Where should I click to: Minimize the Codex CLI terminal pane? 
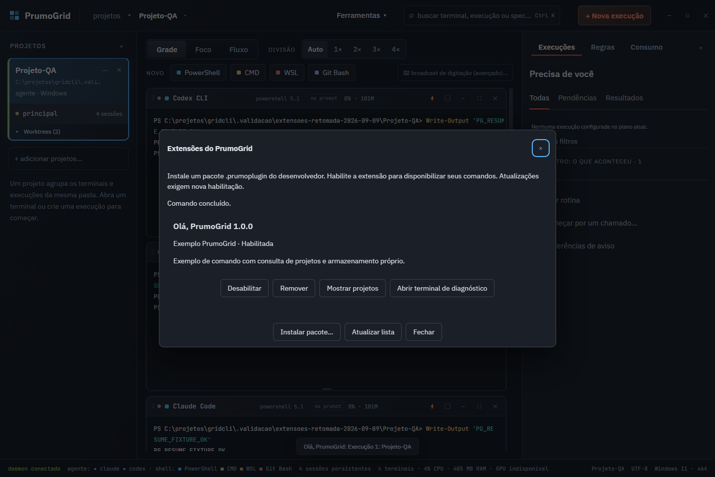(463, 98)
